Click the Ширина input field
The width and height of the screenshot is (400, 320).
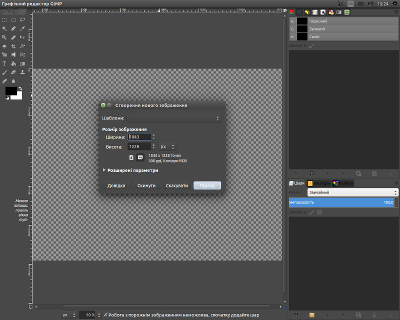click(x=139, y=137)
